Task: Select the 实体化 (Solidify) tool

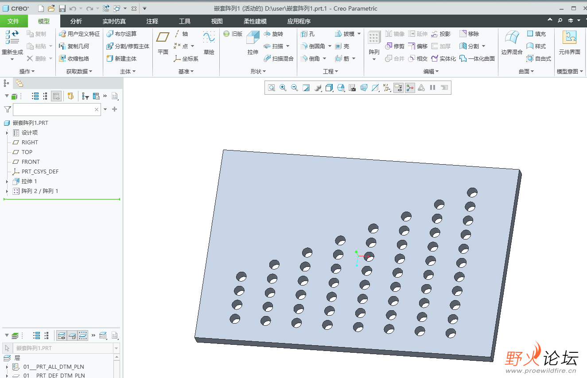Action: click(443, 58)
